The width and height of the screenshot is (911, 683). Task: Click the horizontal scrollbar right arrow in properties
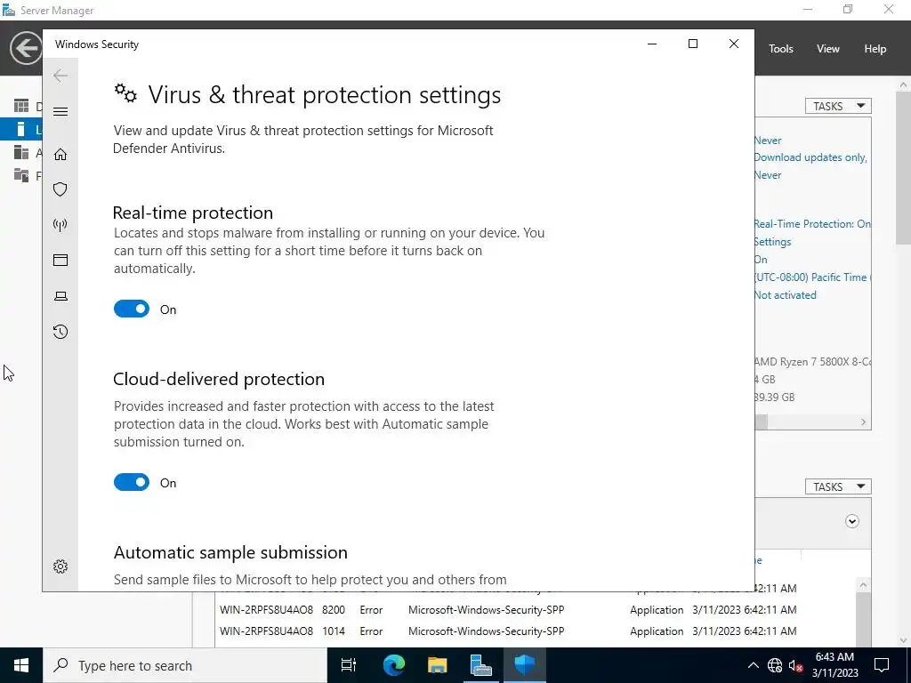(863, 422)
